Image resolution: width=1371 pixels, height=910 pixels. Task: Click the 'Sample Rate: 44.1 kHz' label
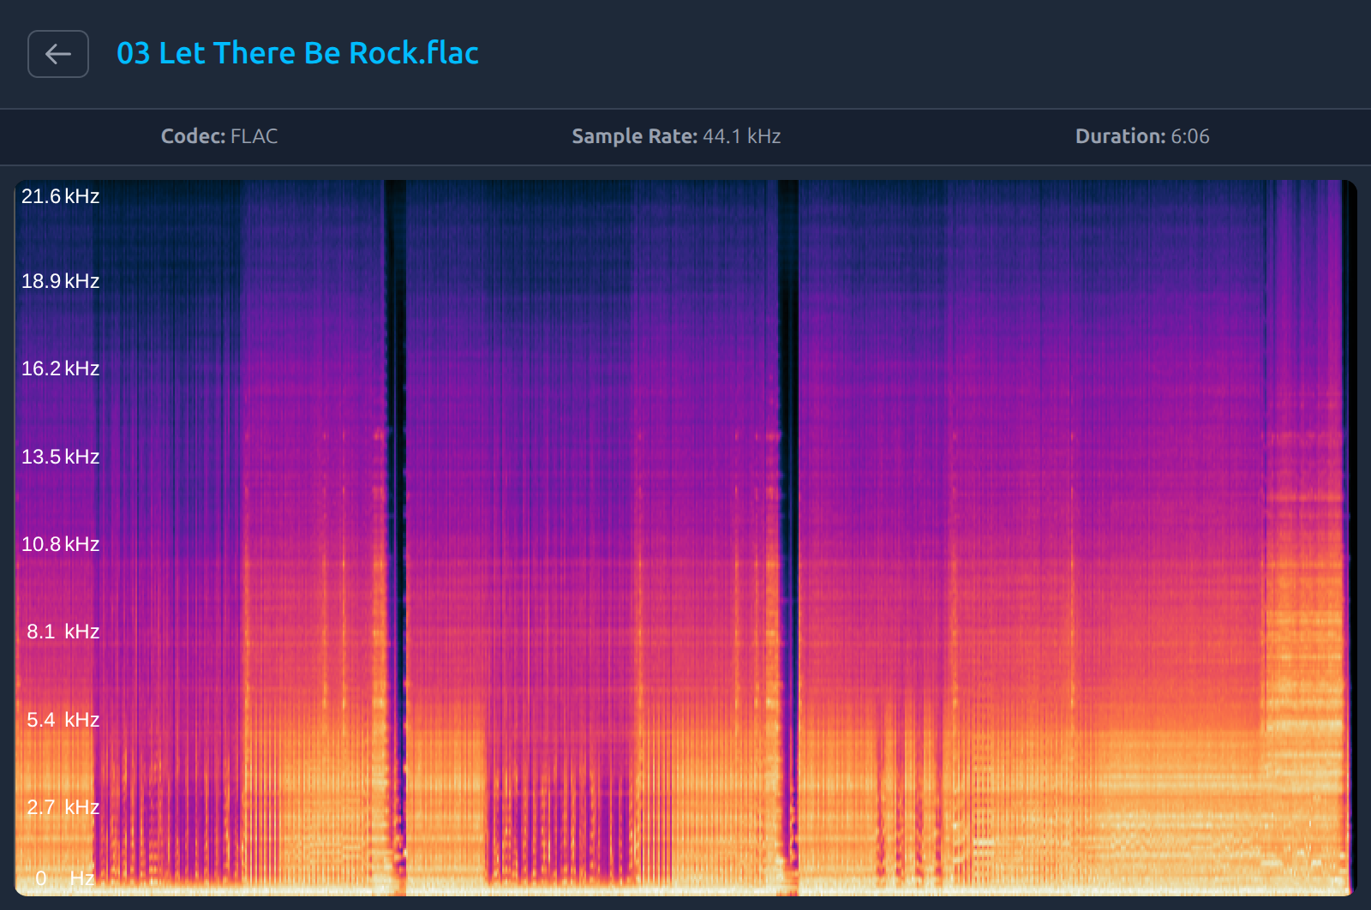676,136
